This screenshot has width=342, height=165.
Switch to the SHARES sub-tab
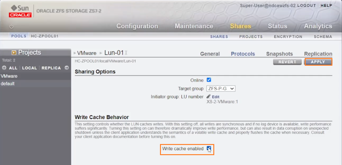[x=219, y=37]
